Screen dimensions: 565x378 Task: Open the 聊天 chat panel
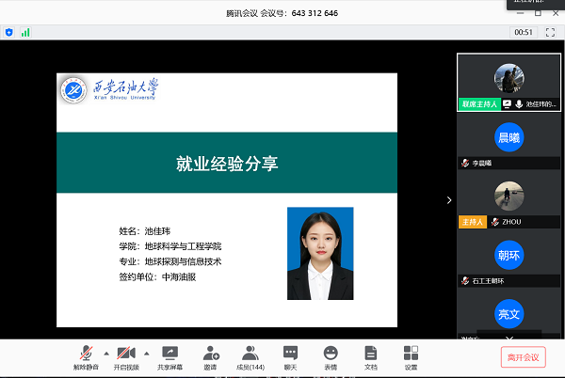coord(291,356)
